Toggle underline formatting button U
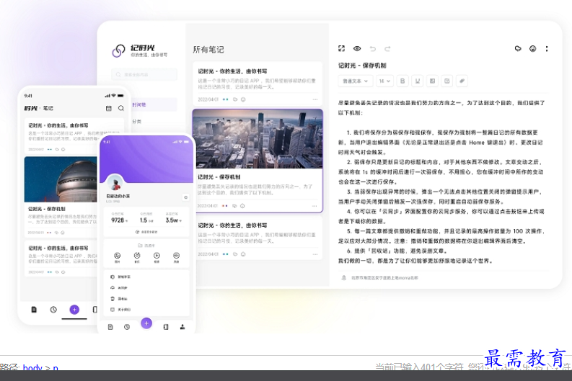 click(x=418, y=81)
